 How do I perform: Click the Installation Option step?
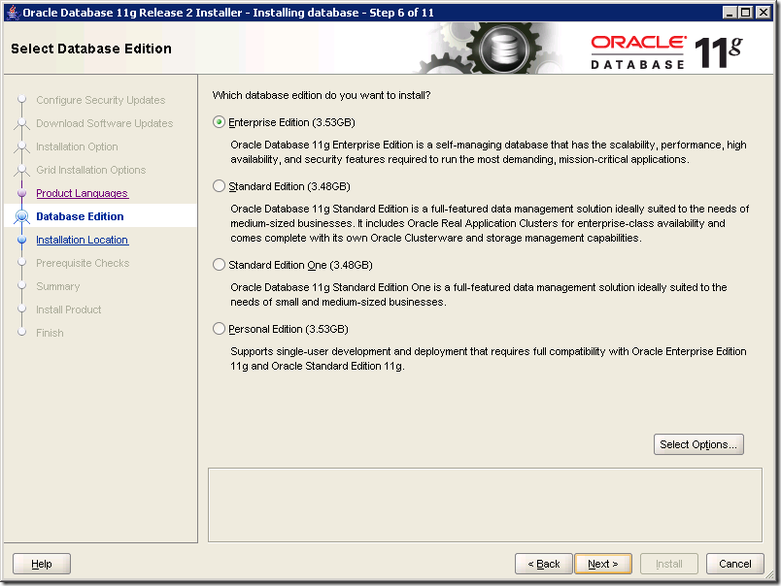coord(77,146)
